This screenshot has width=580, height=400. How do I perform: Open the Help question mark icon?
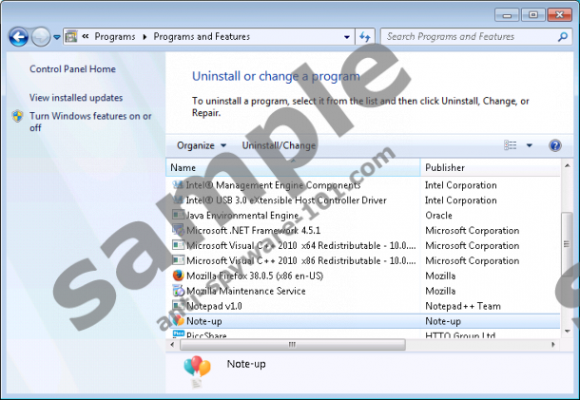[555, 145]
